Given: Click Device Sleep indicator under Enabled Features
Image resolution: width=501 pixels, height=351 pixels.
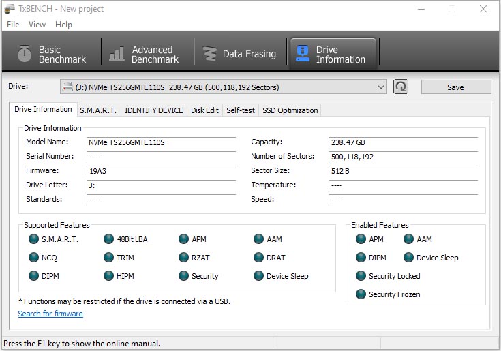Looking at the screenshot, I should [x=409, y=258].
